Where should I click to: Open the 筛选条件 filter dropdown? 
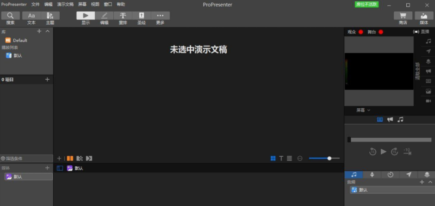pyautogui.click(x=26, y=159)
